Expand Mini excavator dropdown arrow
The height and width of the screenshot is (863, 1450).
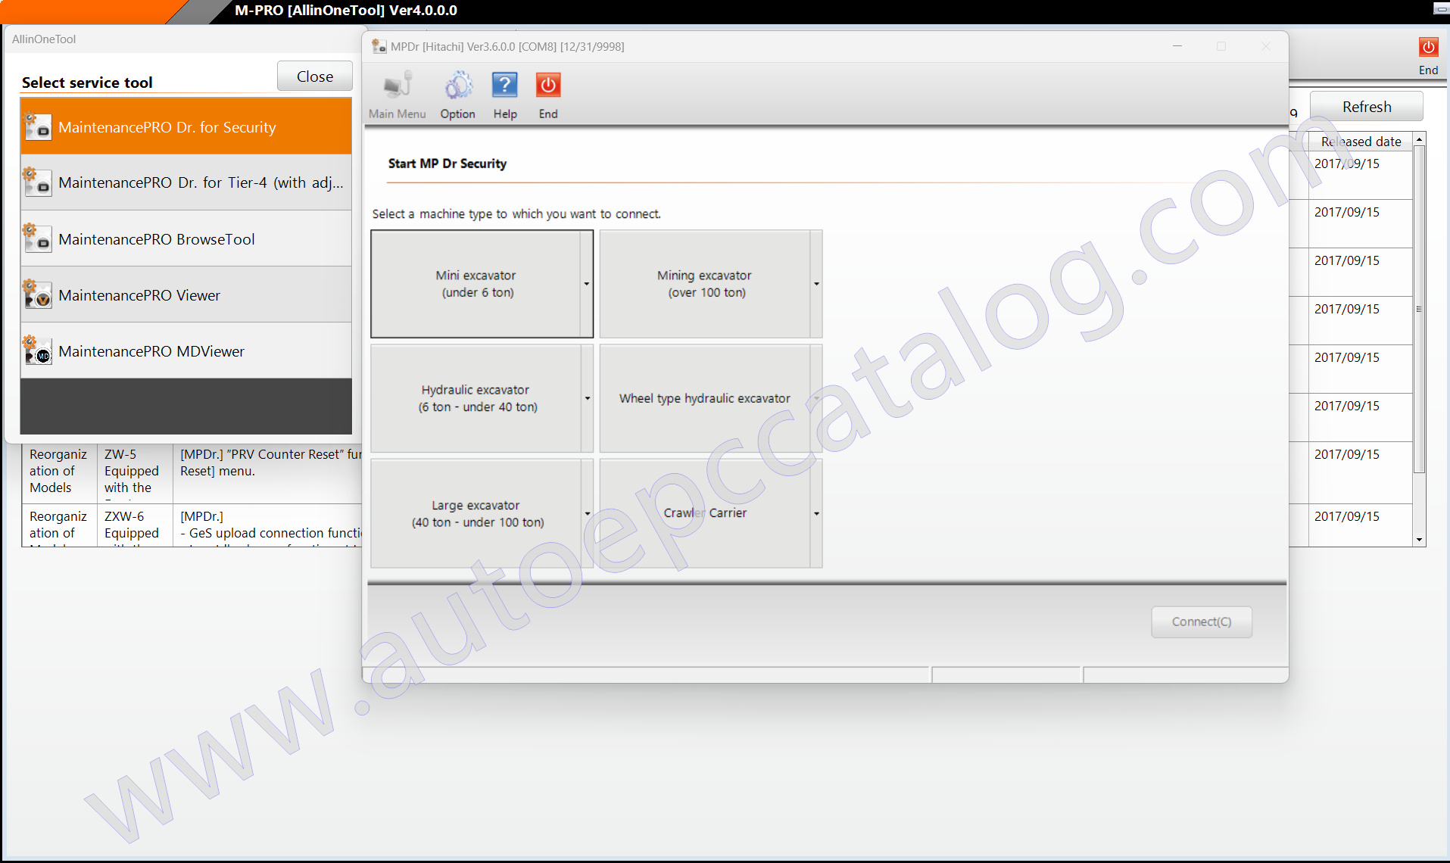[x=587, y=284]
